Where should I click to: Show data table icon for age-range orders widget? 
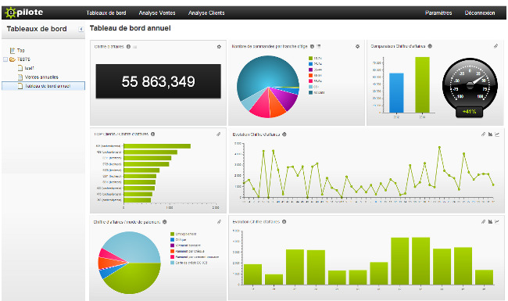point(318,46)
